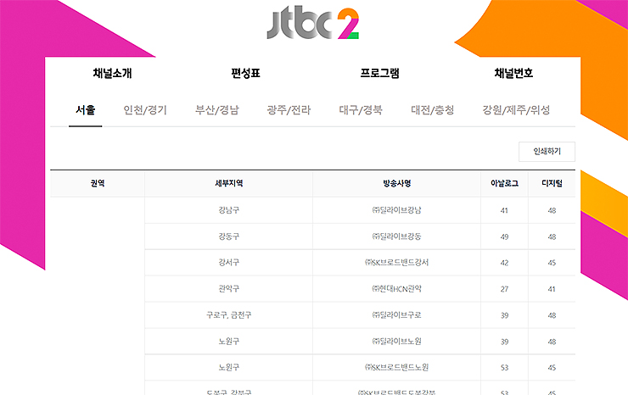
Task: Click analog channel 39 in ㈜딜라이브구로 row
Action: pos(504,316)
